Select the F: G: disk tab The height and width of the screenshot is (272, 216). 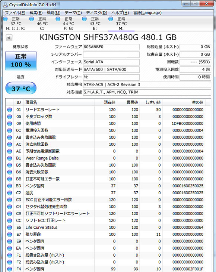(68, 24)
